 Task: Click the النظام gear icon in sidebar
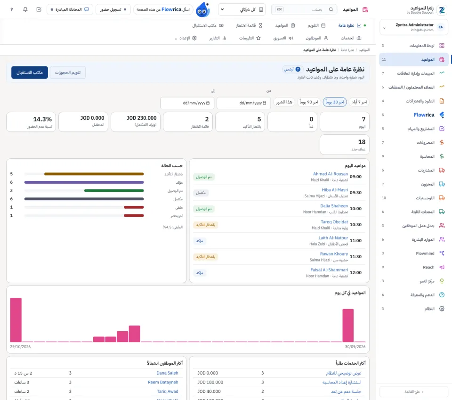[x=442, y=309]
